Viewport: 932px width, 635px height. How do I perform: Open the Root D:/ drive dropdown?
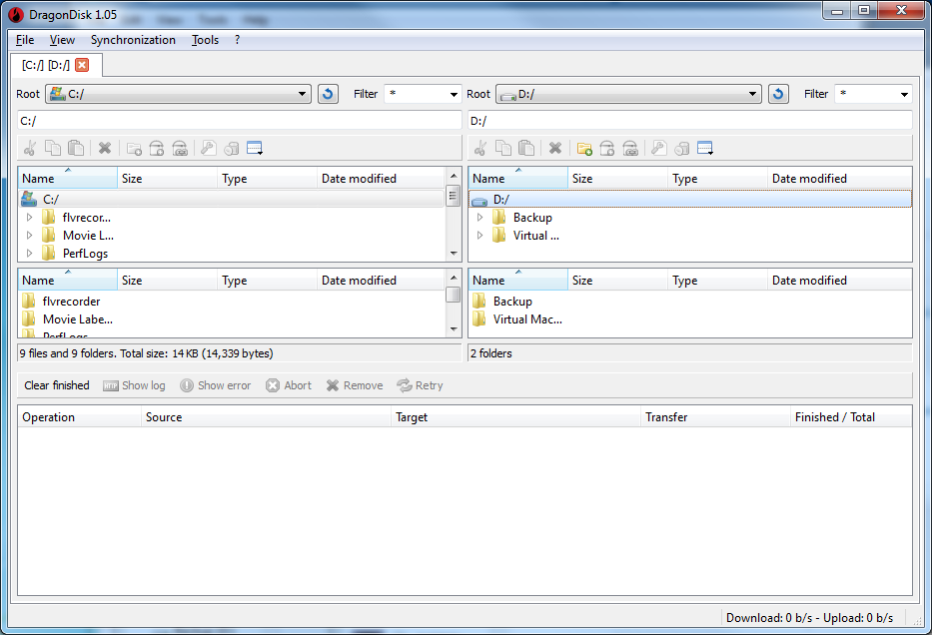point(629,94)
